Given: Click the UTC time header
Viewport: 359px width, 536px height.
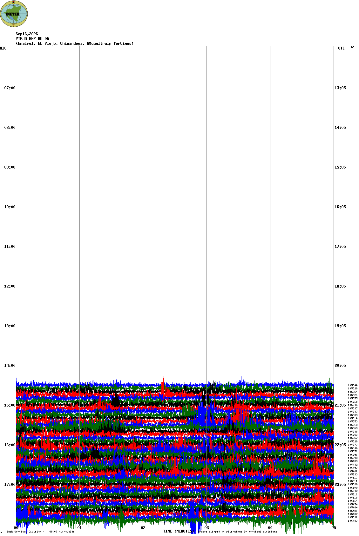Looking at the screenshot, I should point(342,48).
